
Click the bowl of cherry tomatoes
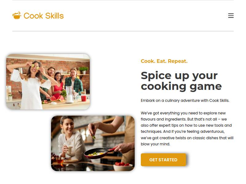click(123, 166)
